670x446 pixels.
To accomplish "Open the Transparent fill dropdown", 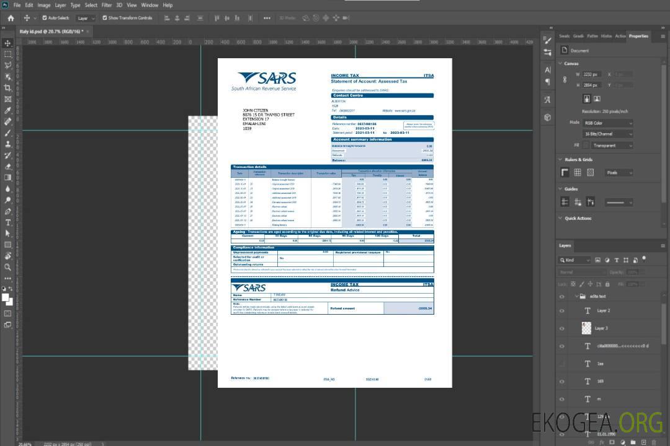I will click(x=612, y=146).
